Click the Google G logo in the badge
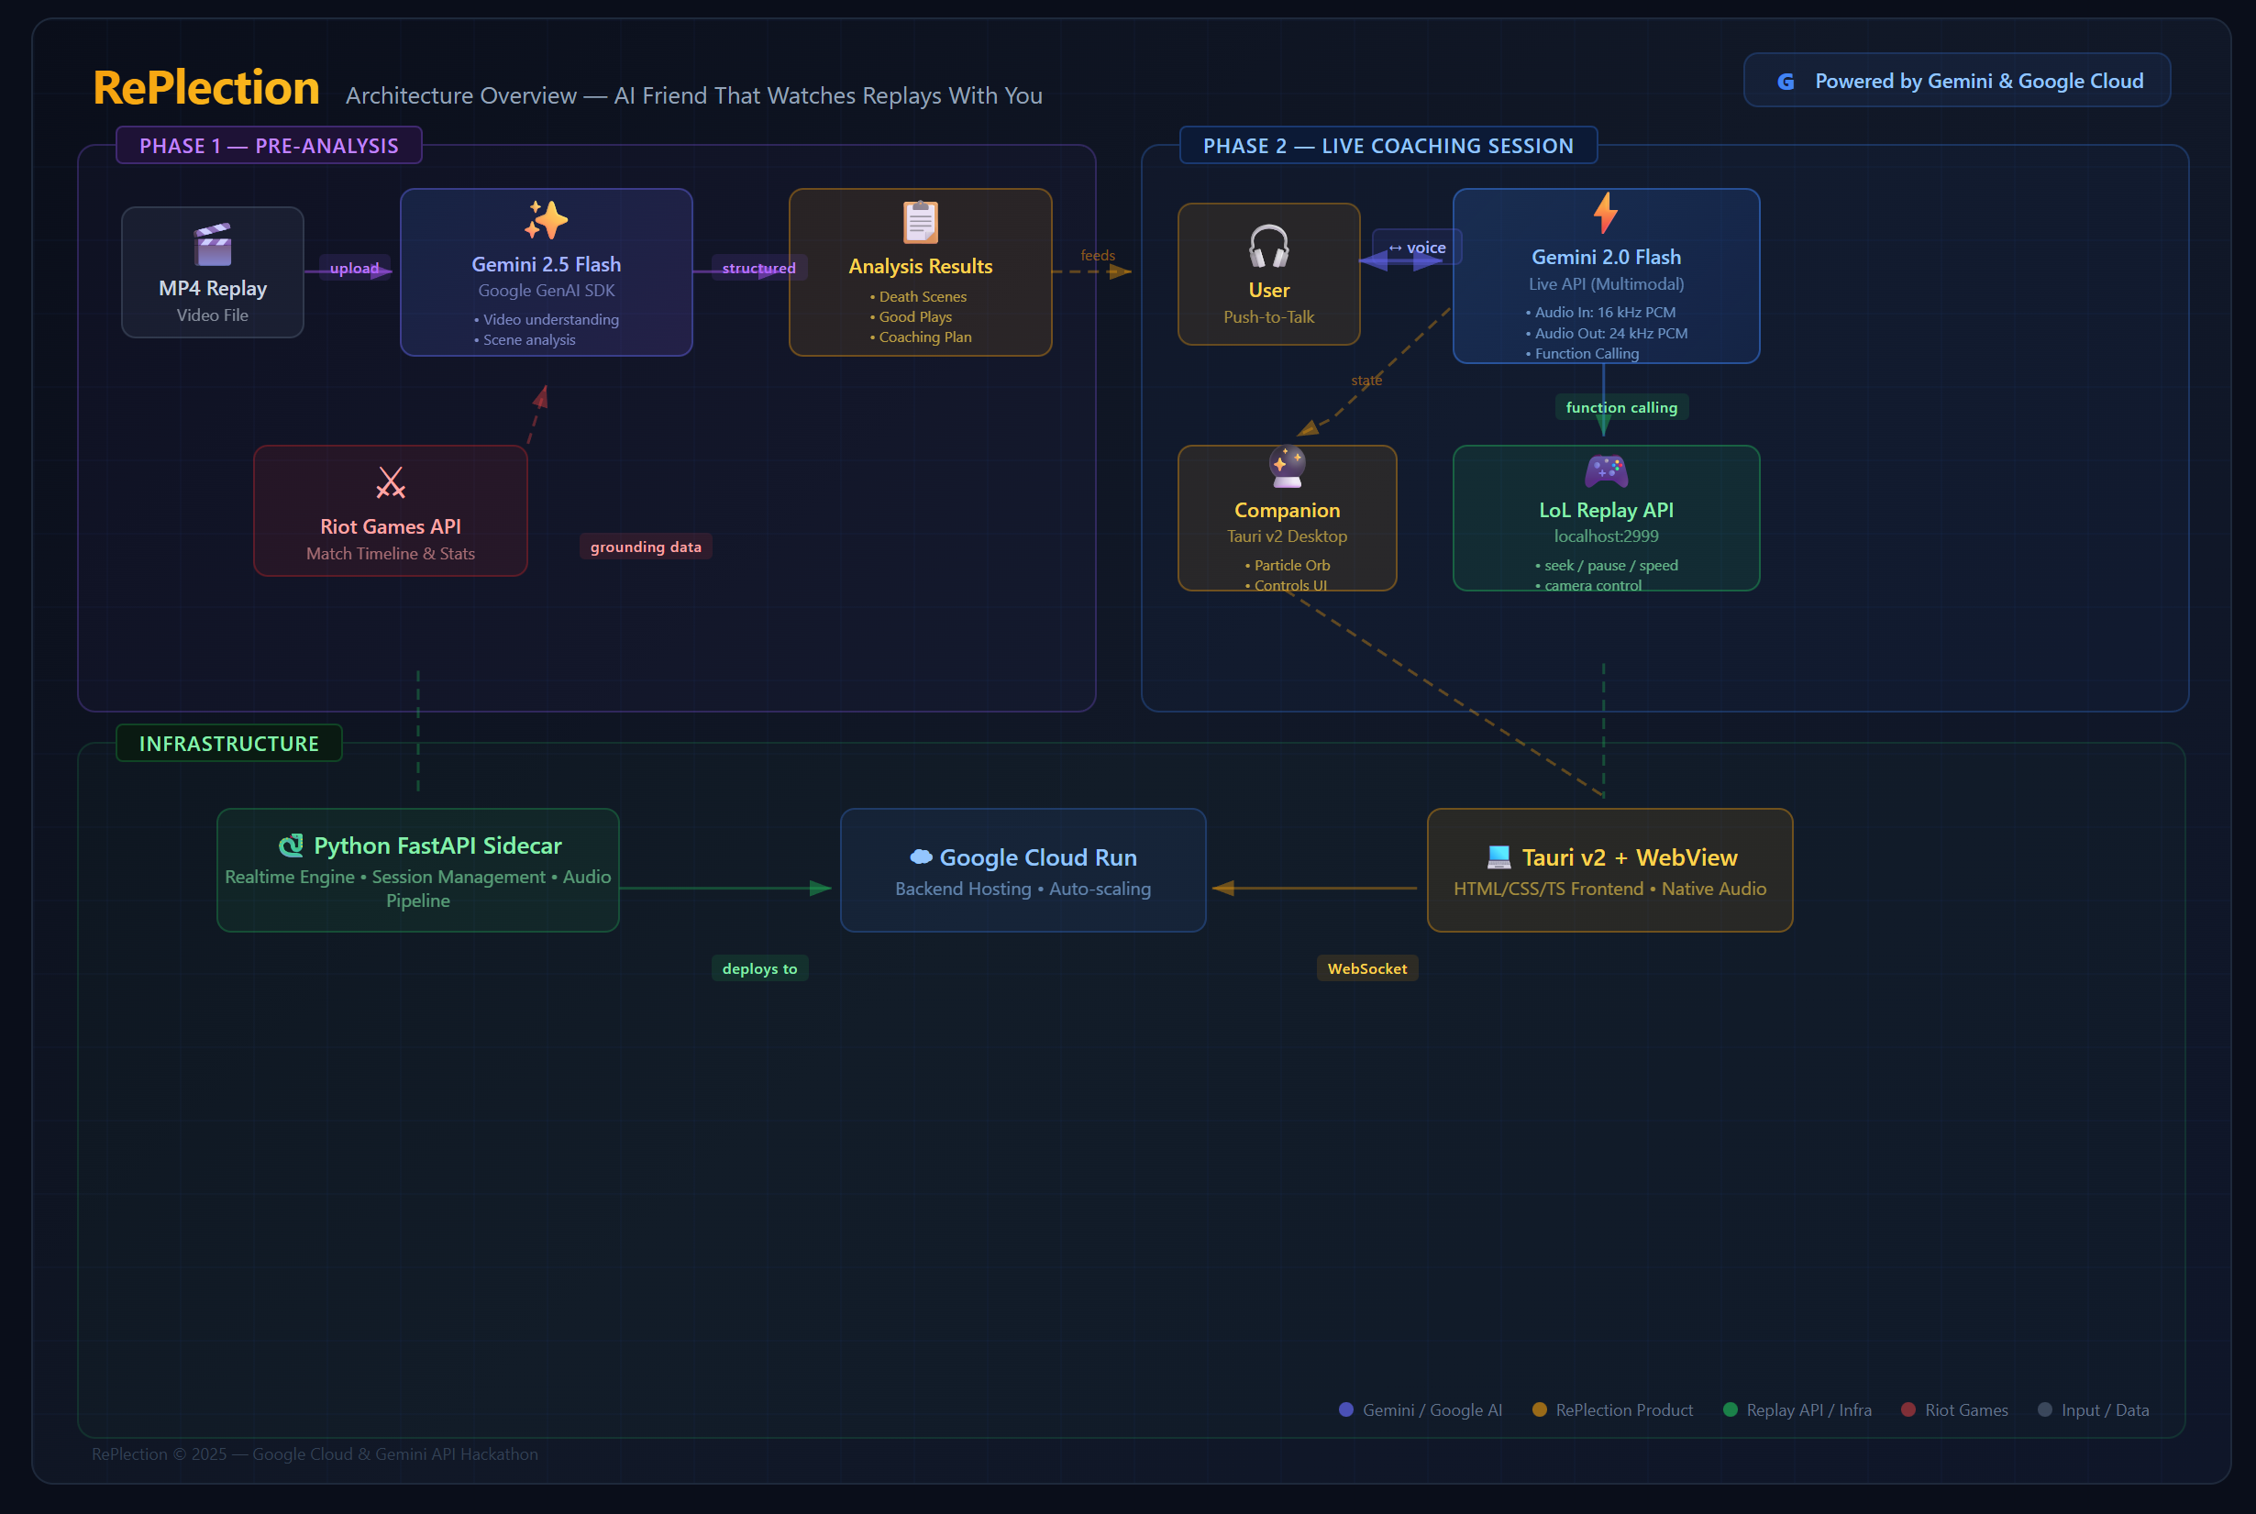Image resolution: width=2256 pixels, height=1514 pixels. pos(1786,82)
